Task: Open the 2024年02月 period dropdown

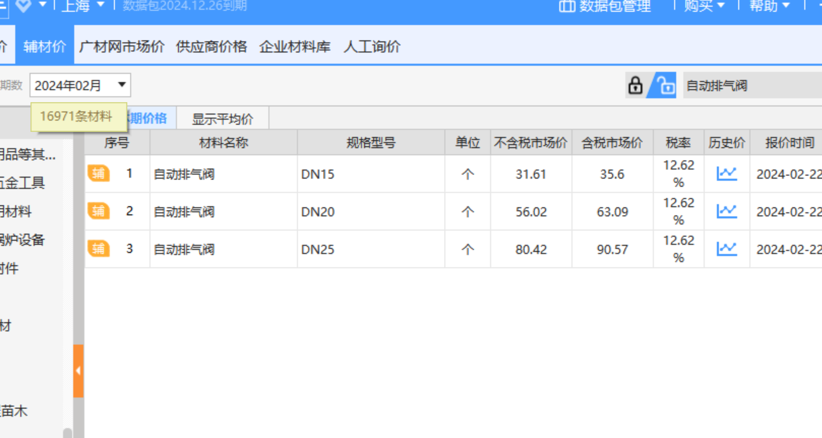Action: [80, 85]
